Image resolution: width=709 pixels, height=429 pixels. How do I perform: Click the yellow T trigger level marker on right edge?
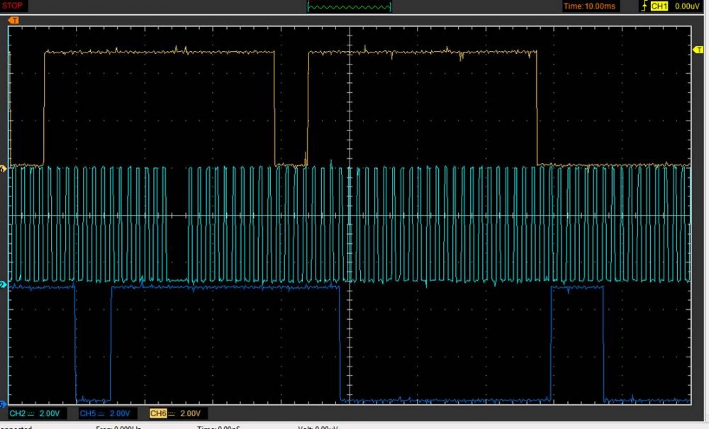coord(696,49)
